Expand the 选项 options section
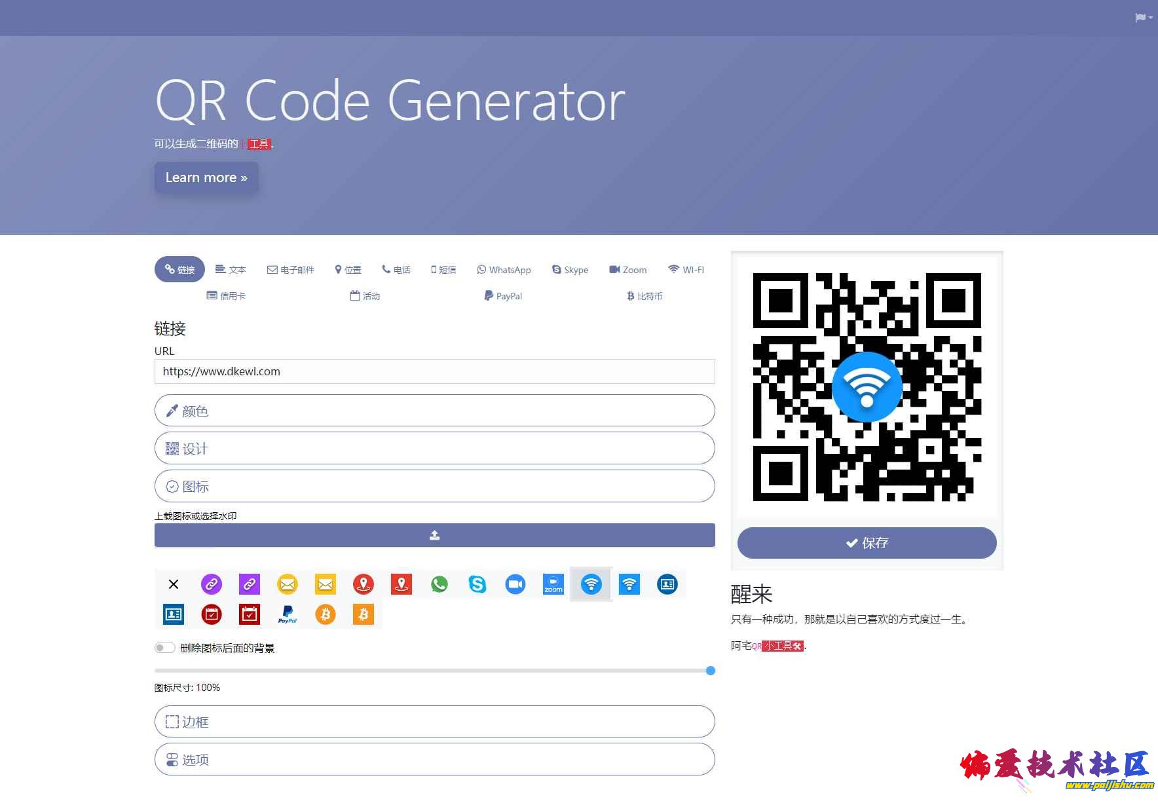Image resolution: width=1158 pixels, height=801 pixels. (x=434, y=760)
